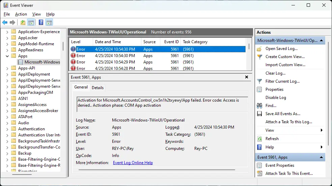Expand the AppXDeployment node
The height and width of the screenshot is (186, 332).
7,75
